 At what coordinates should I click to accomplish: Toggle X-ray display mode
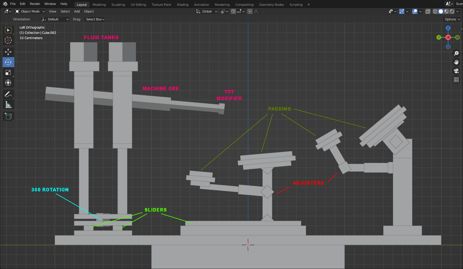[428, 11]
